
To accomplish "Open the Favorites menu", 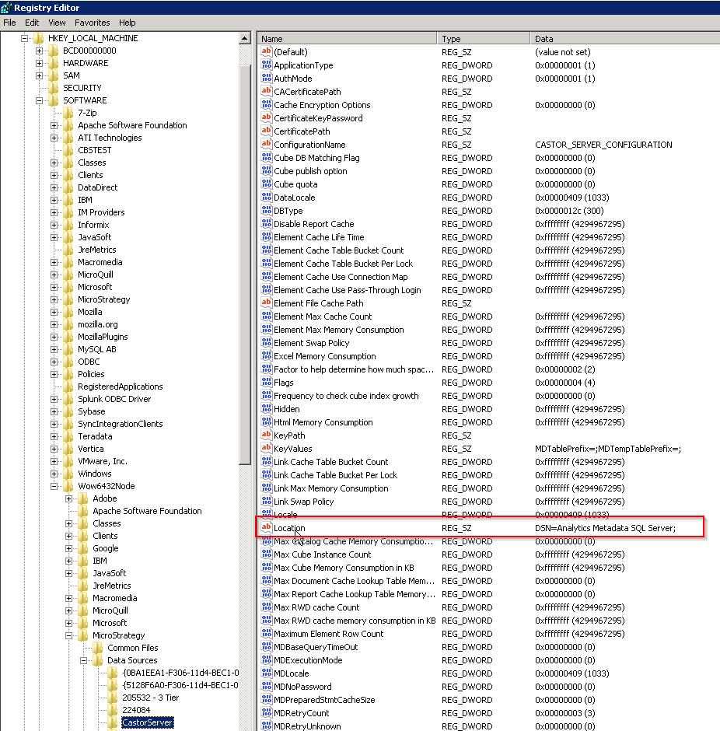I will (92, 23).
